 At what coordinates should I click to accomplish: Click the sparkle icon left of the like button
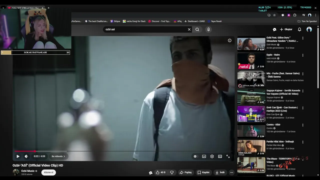click(x=150, y=172)
